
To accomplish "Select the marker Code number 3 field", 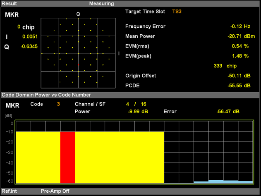I will [58, 104].
